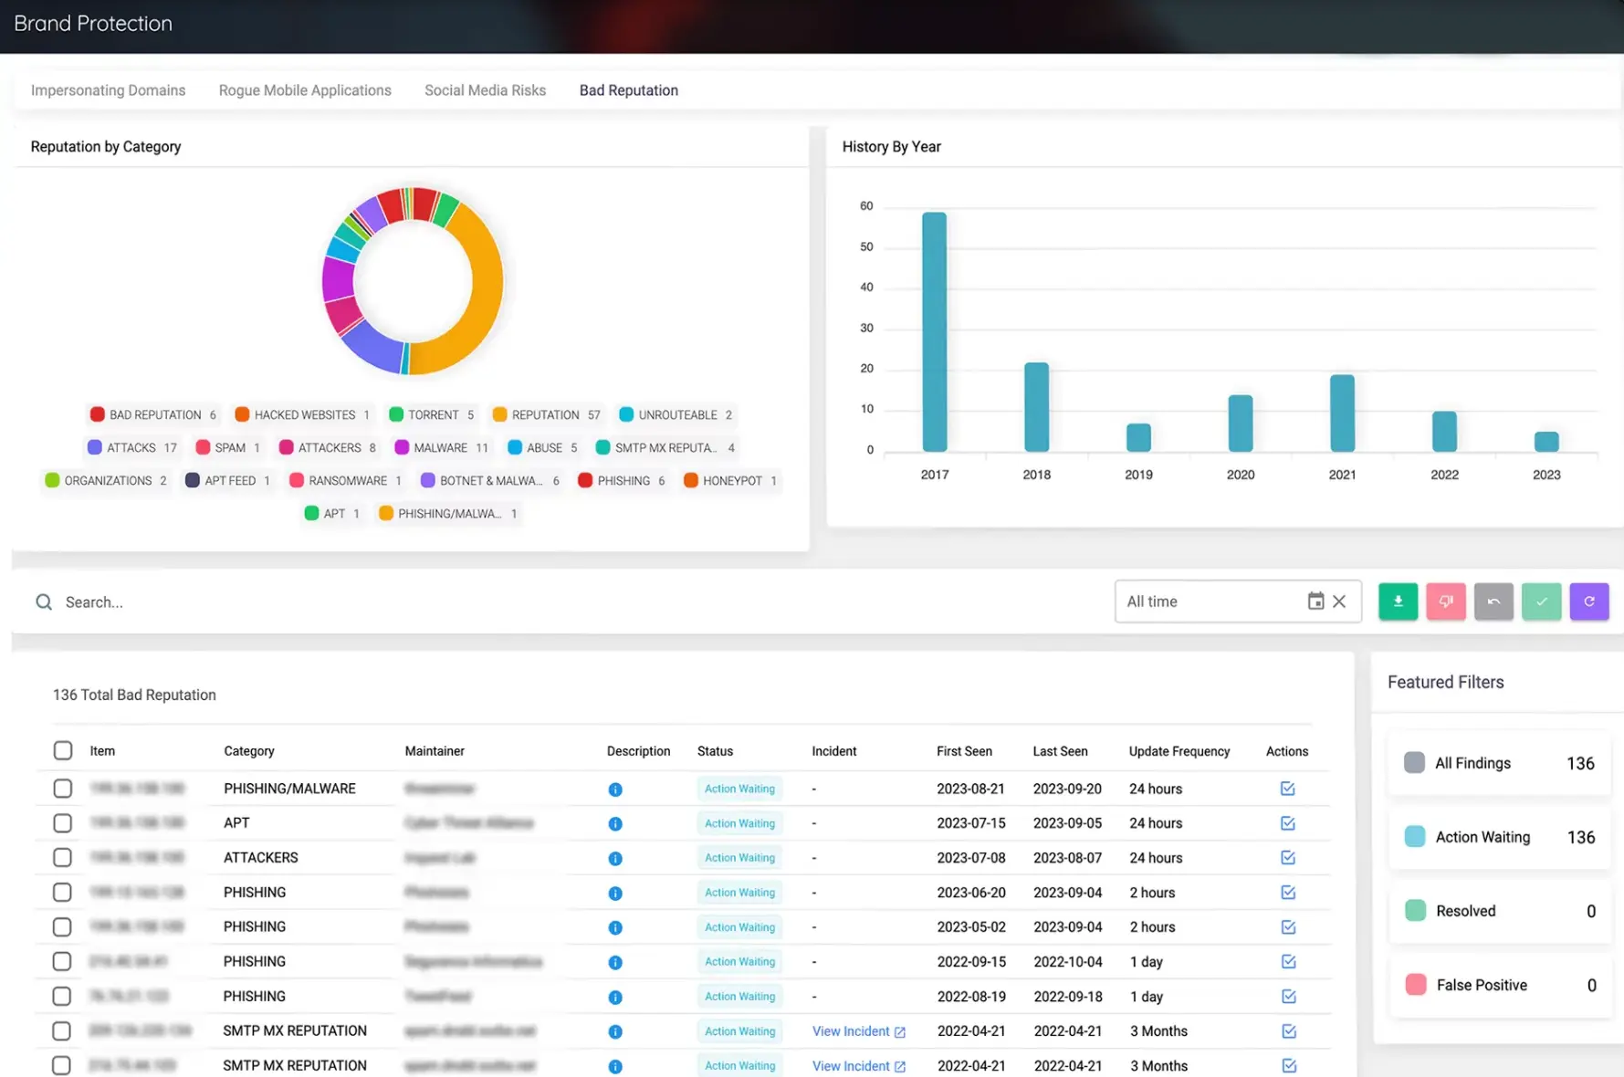Viewport: 1624px width, 1077px height.
Task: Click Action Waiting status badge in APT row
Action: (739, 823)
